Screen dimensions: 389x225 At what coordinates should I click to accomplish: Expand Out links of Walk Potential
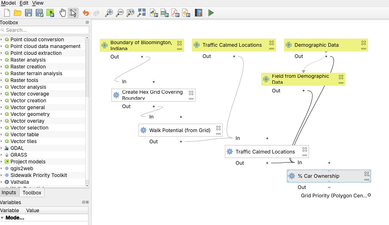(x=181, y=141)
